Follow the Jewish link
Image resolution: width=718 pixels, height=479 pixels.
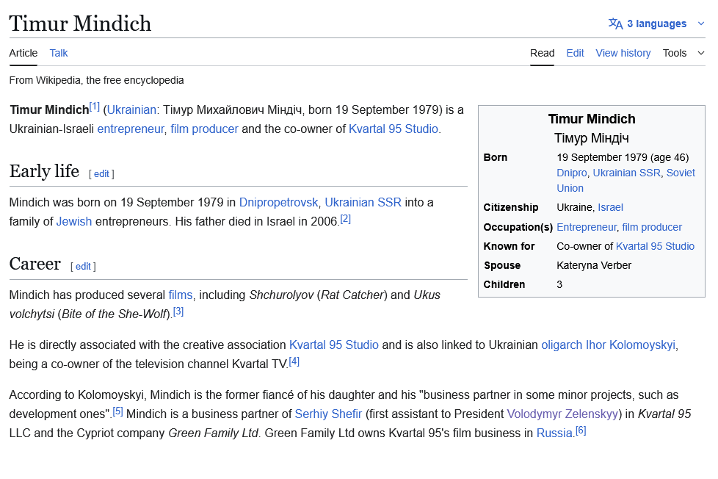(73, 221)
